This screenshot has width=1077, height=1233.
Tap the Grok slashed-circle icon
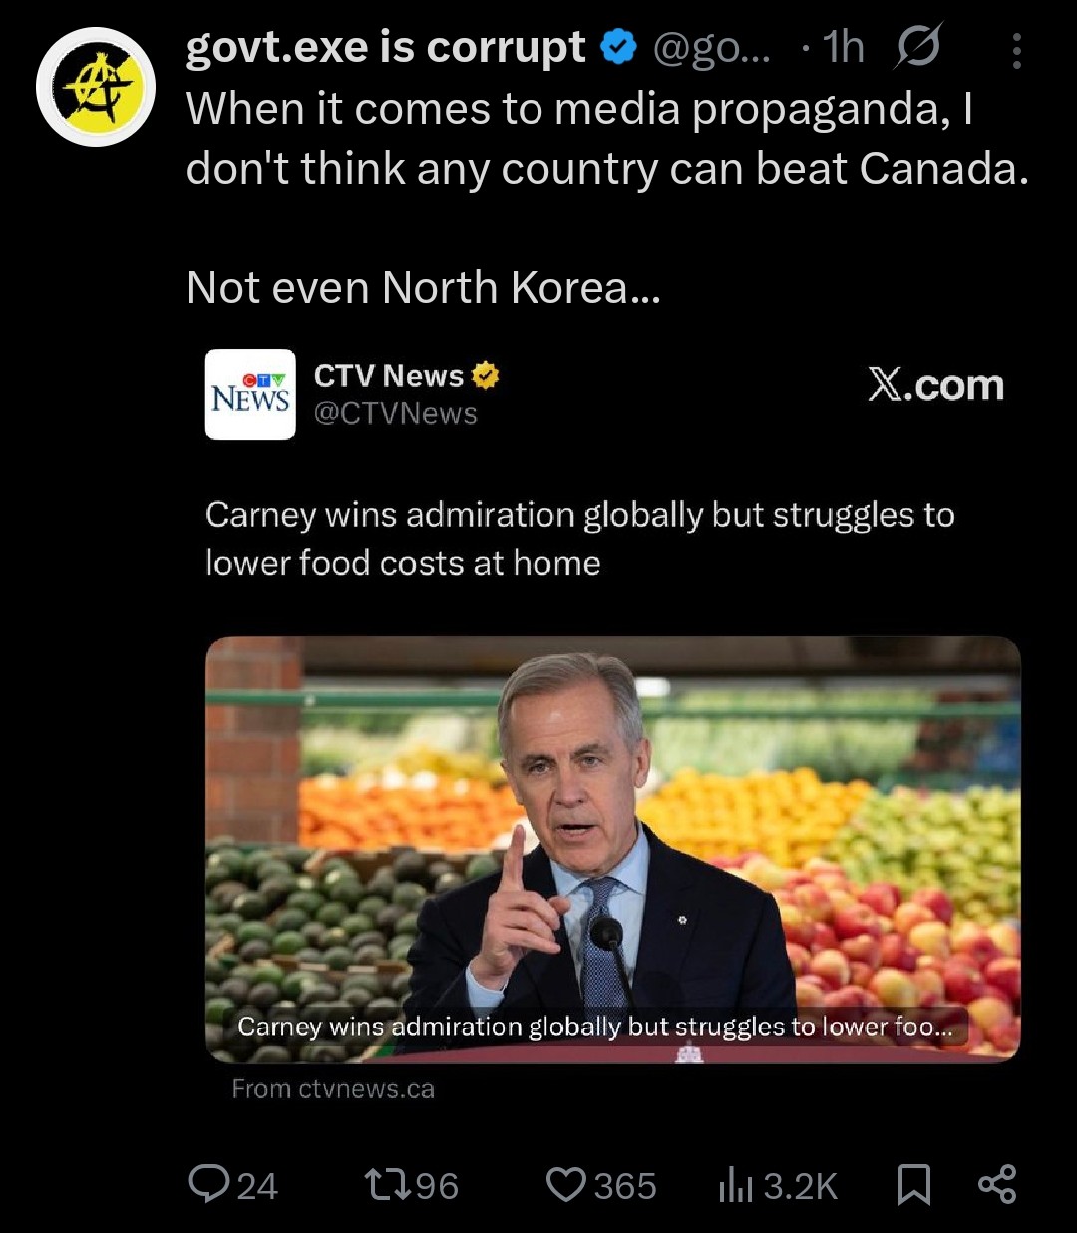(917, 47)
